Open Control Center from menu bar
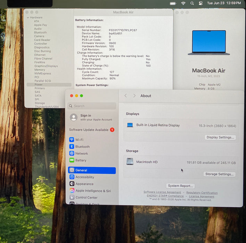 (x=200, y=3)
